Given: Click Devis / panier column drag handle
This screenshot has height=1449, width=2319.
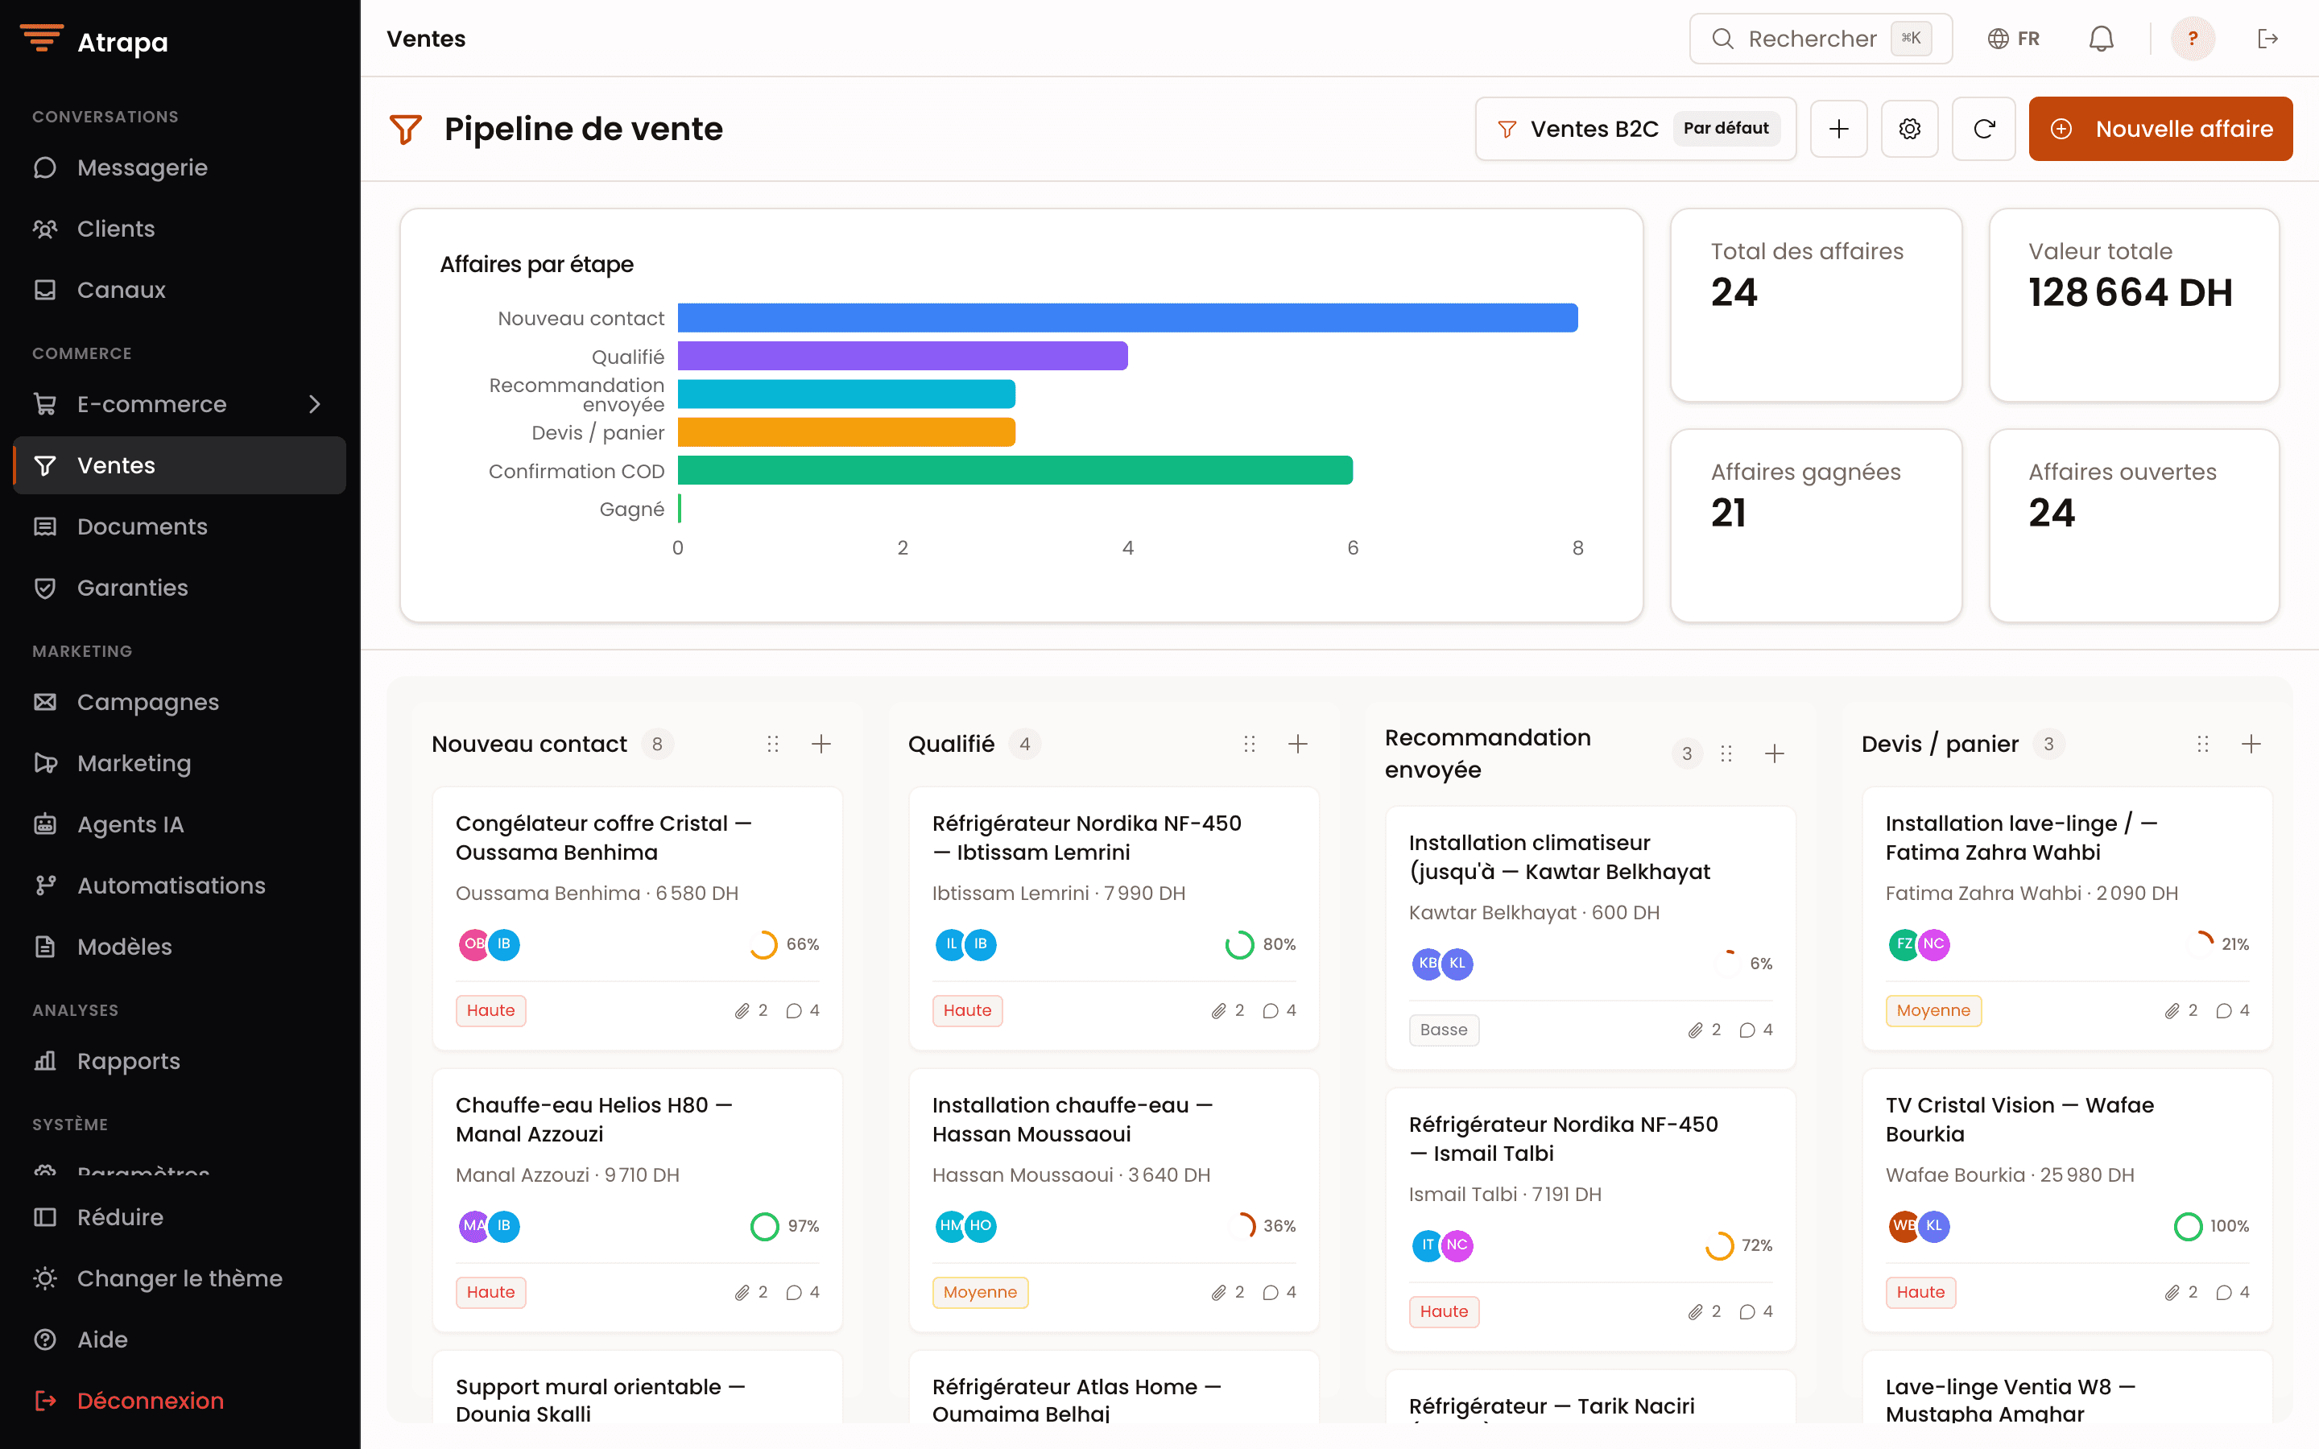Looking at the screenshot, I should (x=2202, y=744).
